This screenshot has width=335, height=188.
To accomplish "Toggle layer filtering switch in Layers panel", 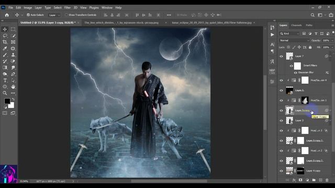I will point(333,33).
